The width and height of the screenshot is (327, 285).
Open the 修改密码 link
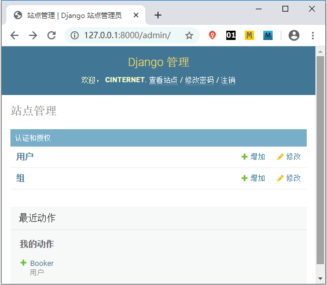coord(199,80)
